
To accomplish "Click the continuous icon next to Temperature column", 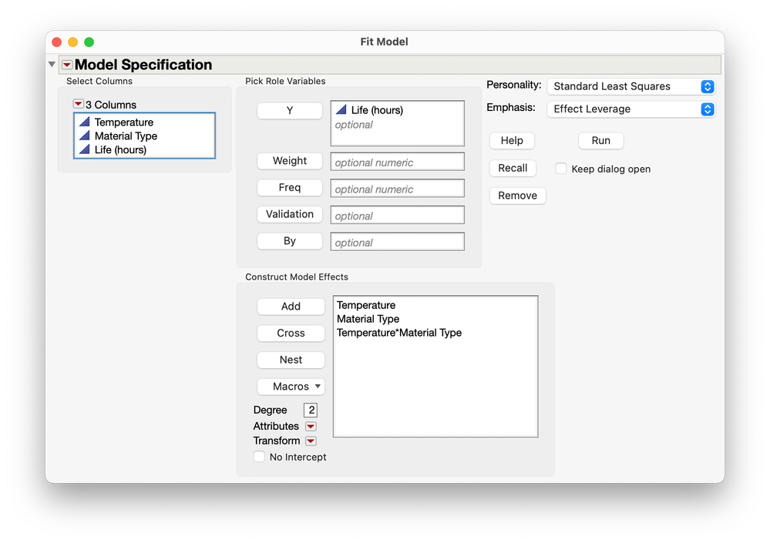I will (85, 122).
